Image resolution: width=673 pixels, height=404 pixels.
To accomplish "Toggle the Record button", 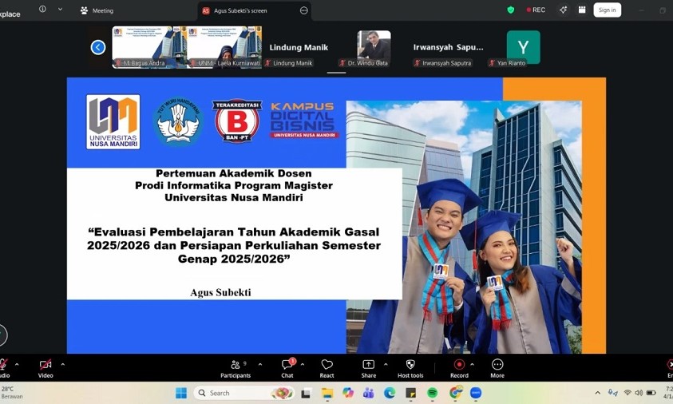I will click(459, 367).
